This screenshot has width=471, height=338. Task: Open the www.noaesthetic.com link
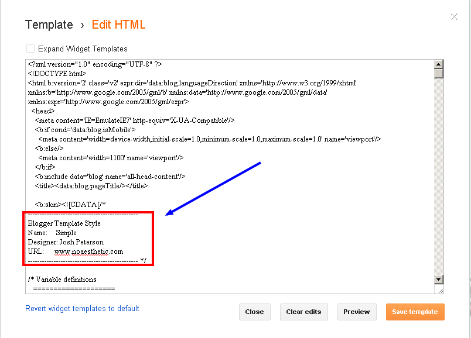tap(88, 251)
